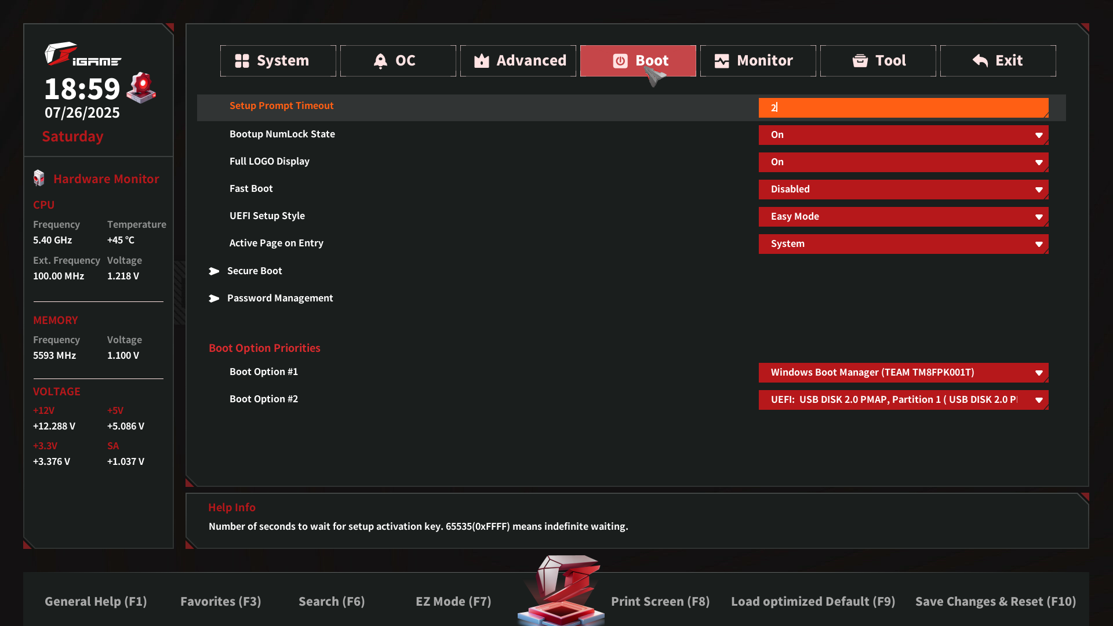Expand the UEFI Setup Style dropdown

pyautogui.click(x=903, y=217)
